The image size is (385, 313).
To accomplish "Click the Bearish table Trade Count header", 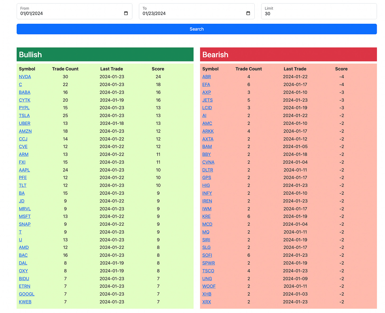I will (249, 69).
